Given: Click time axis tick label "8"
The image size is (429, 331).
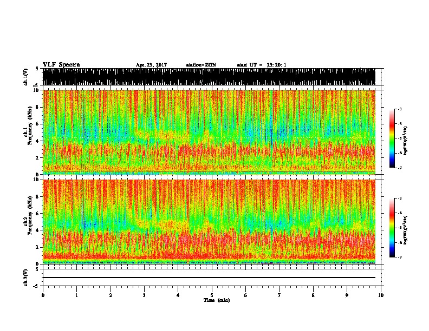Looking at the screenshot, I should tap(313, 295).
